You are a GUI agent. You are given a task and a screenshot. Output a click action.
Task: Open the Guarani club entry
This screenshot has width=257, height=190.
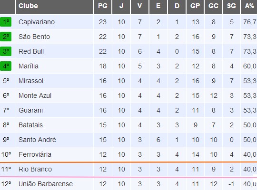coord(30,110)
